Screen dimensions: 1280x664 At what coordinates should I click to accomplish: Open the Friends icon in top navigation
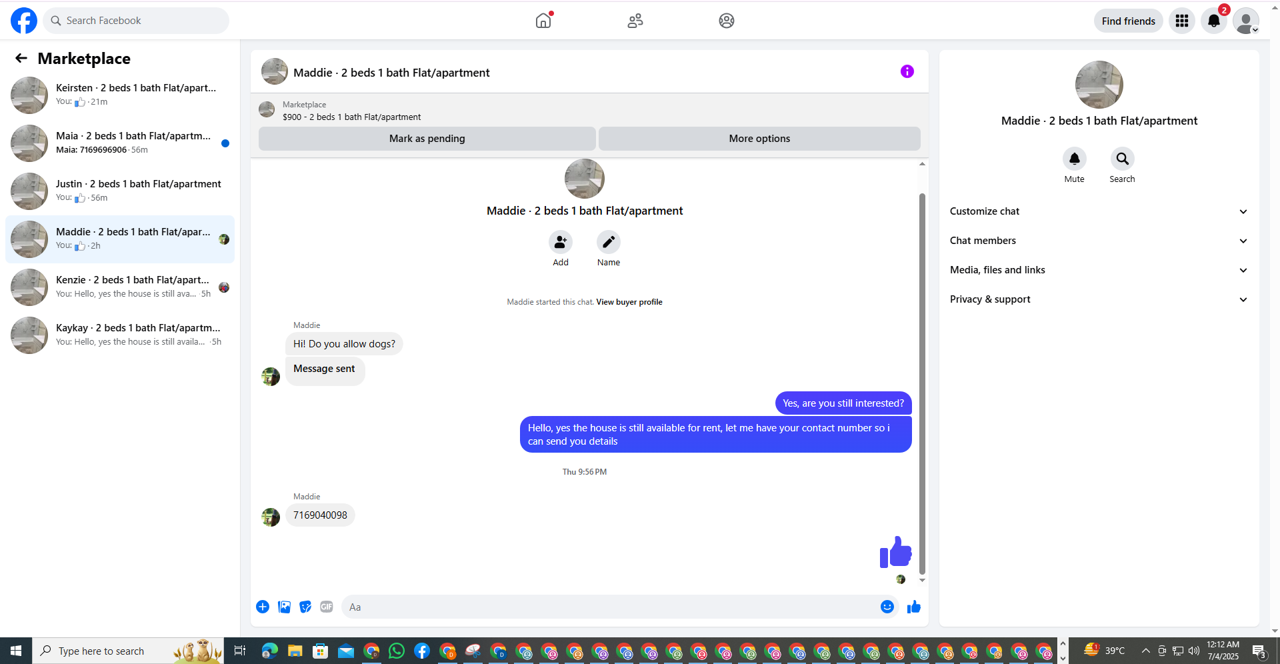coord(635,21)
